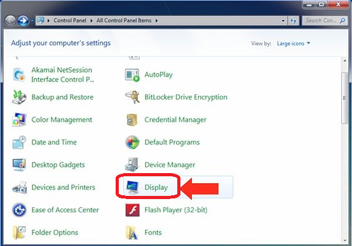This screenshot has width=352, height=246.
Task: Click the scrollbar down arrow
Action: pos(345,241)
